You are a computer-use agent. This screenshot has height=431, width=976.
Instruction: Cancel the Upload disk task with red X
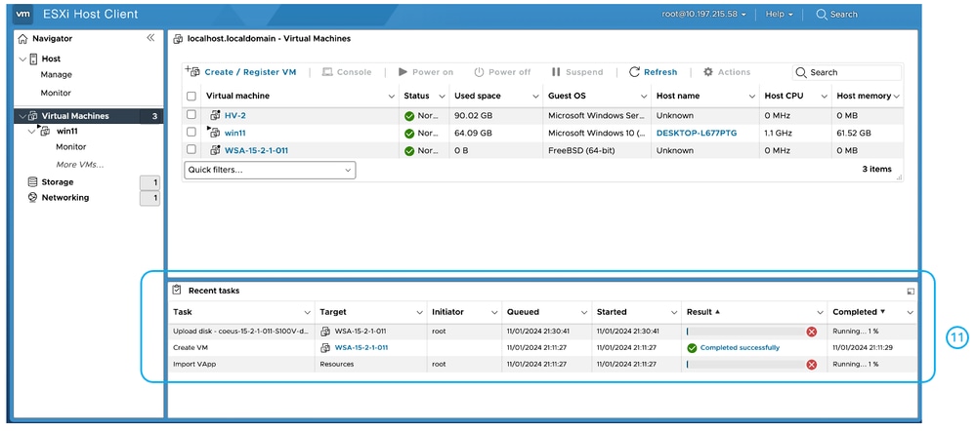click(811, 332)
